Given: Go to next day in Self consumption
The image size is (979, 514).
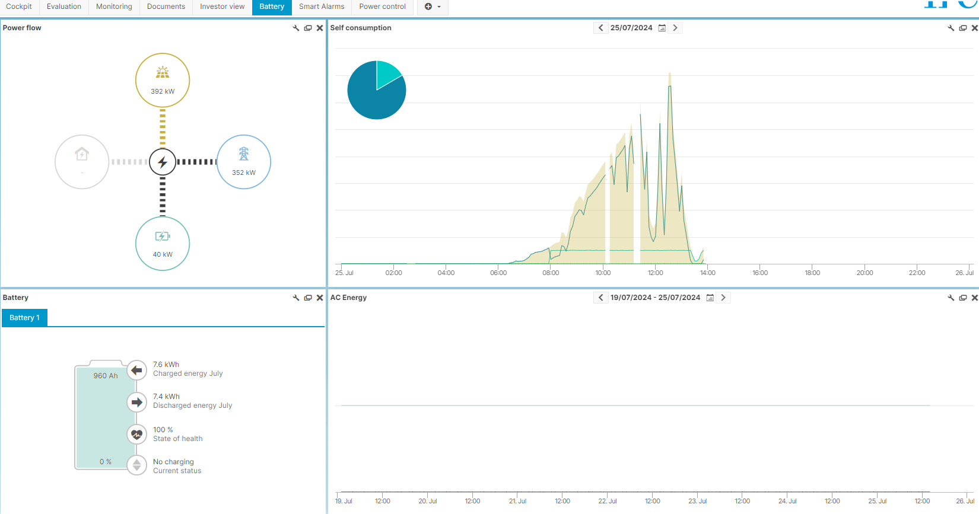Looking at the screenshot, I should (x=675, y=28).
